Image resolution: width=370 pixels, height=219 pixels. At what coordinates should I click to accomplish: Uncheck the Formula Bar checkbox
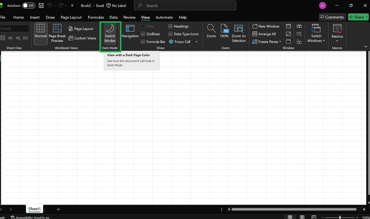[143, 42]
